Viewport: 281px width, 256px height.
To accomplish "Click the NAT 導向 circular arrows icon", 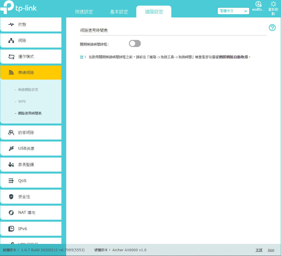I will coord(11,213).
